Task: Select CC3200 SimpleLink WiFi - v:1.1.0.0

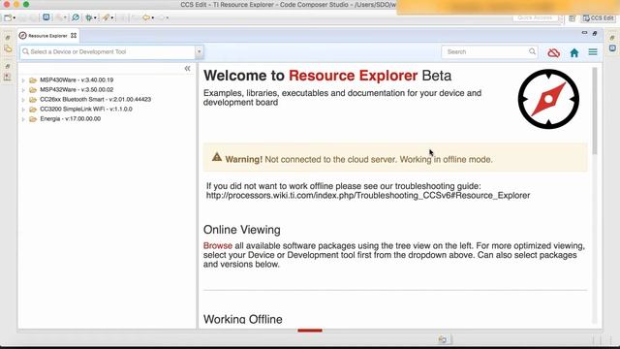Action: point(86,110)
